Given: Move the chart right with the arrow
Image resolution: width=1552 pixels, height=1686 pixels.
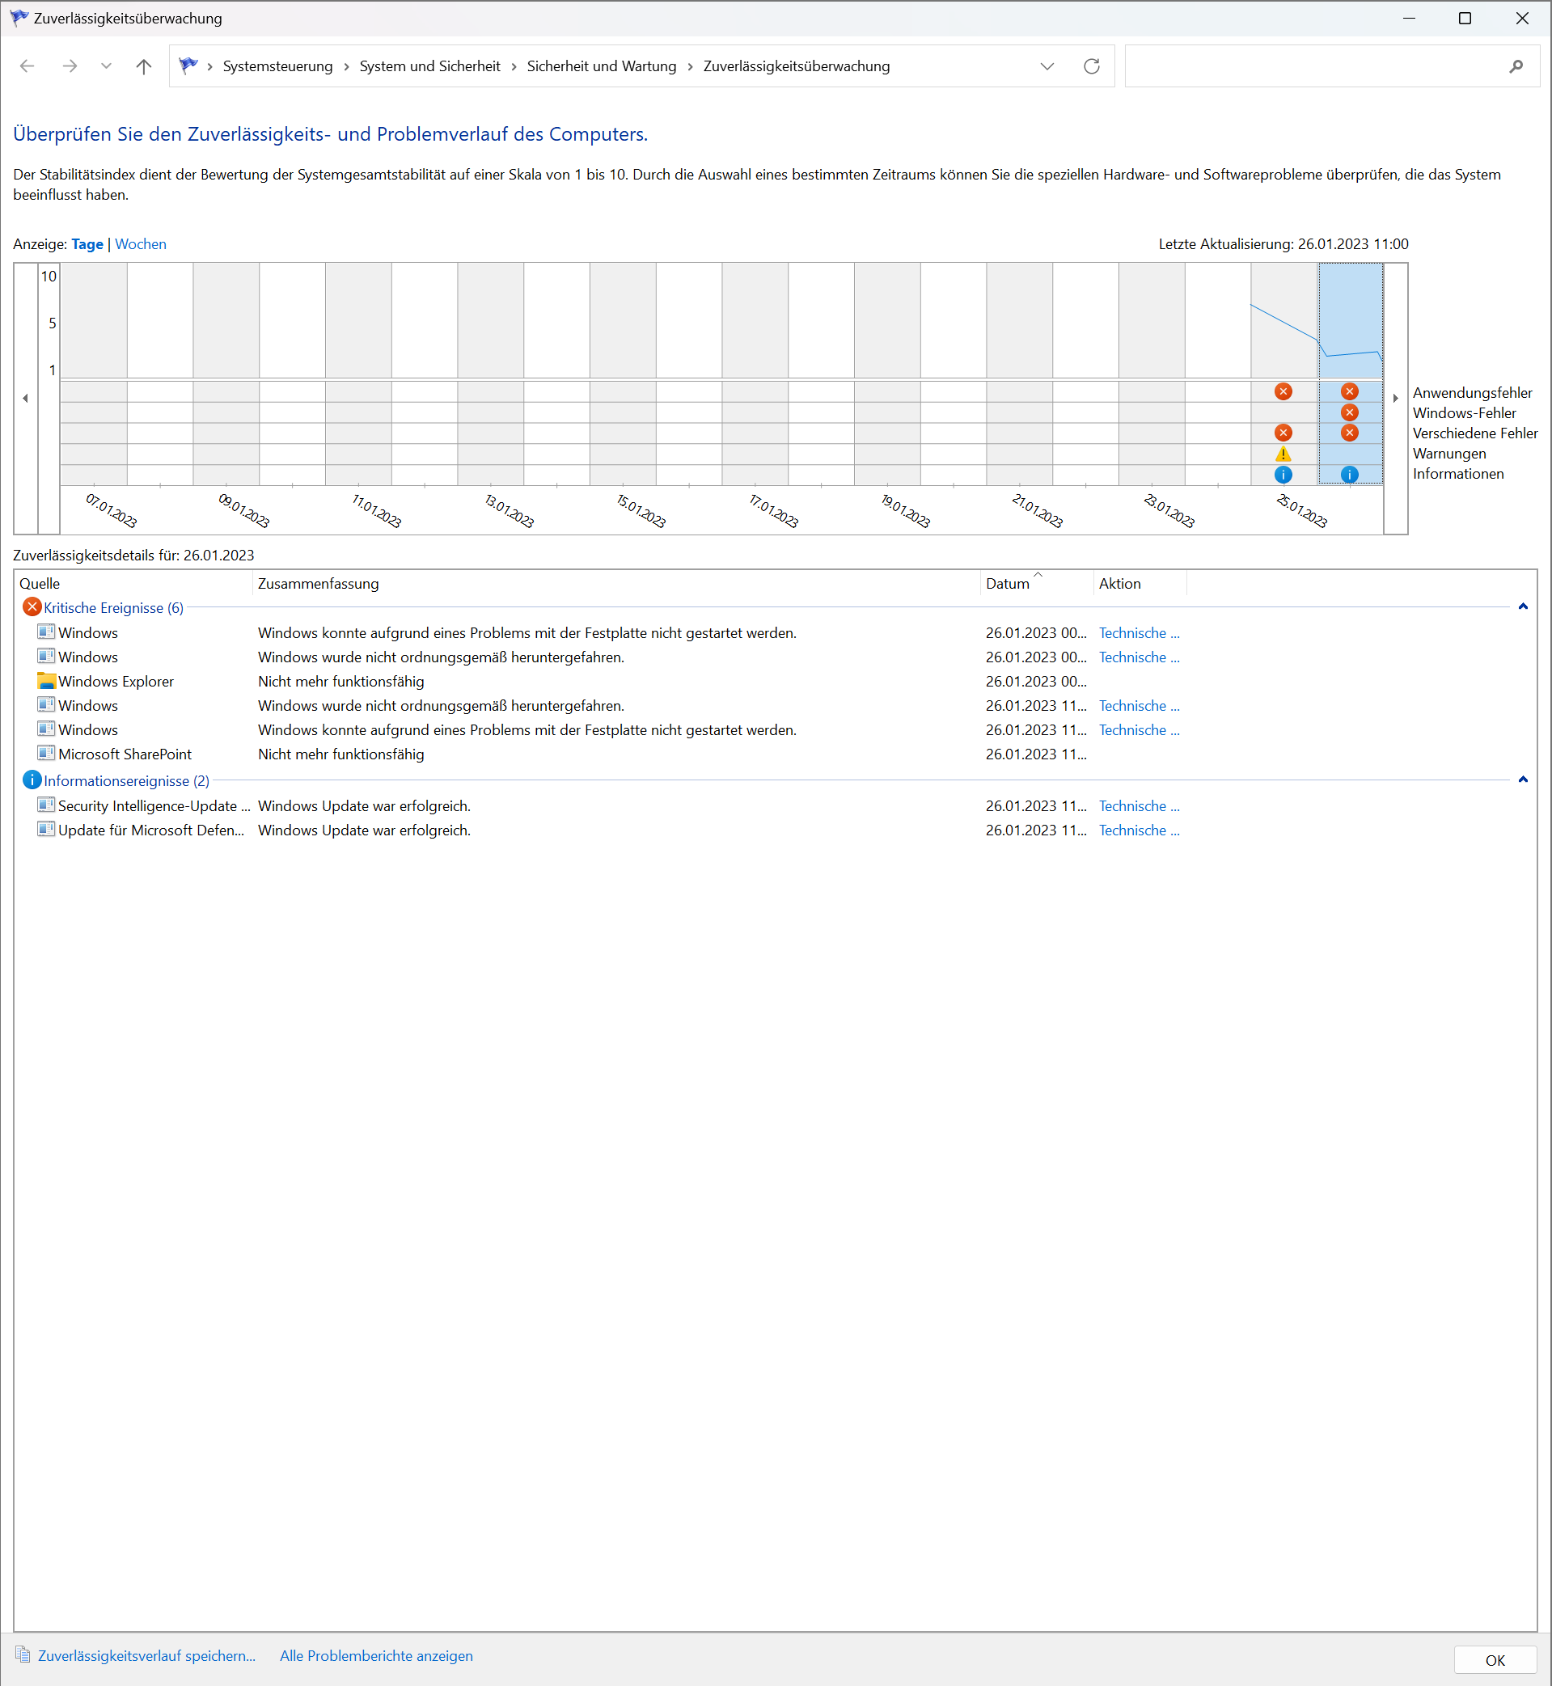Looking at the screenshot, I should click(x=1395, y=398).
